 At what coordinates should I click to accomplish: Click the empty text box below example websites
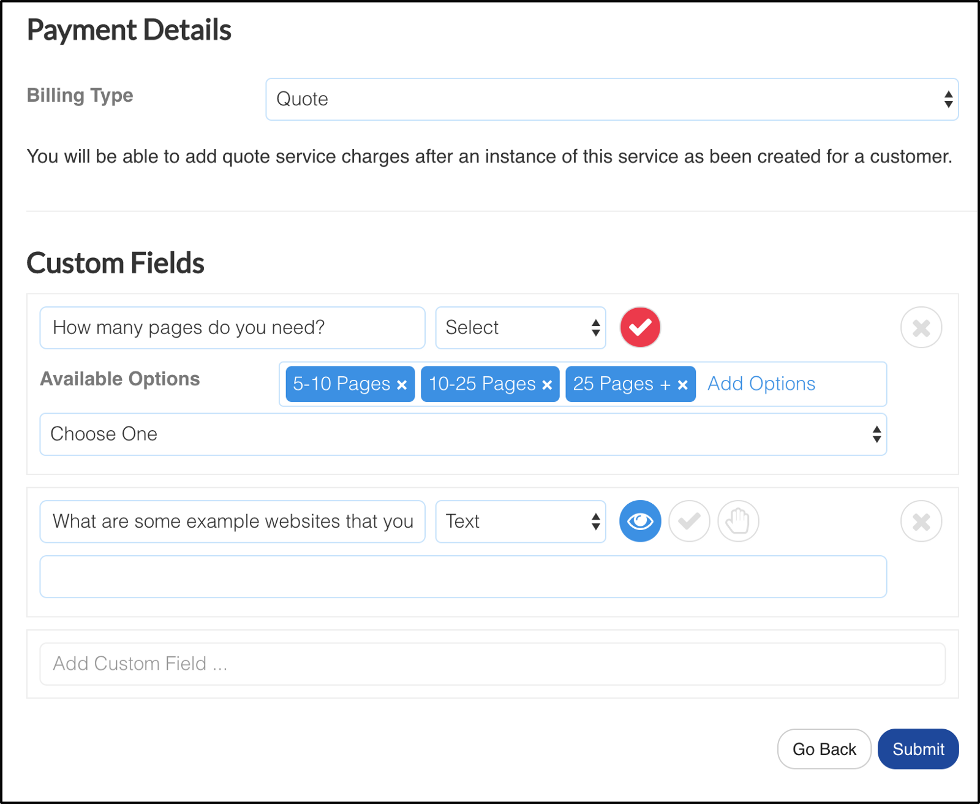click(x=463, y=577)
